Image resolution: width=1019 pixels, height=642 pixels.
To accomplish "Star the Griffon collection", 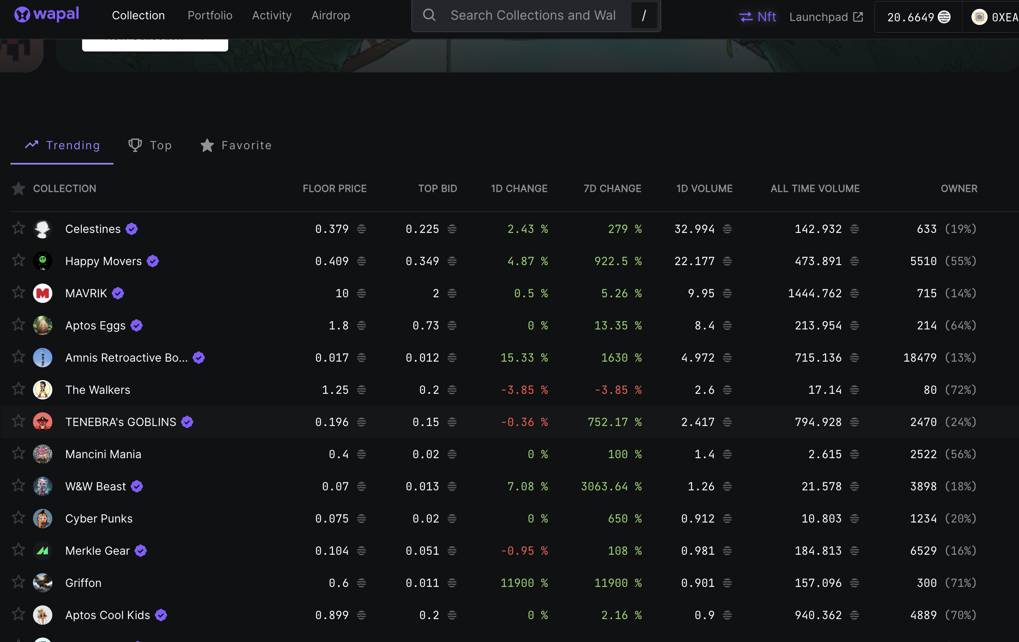I will [x=18, y=582].
